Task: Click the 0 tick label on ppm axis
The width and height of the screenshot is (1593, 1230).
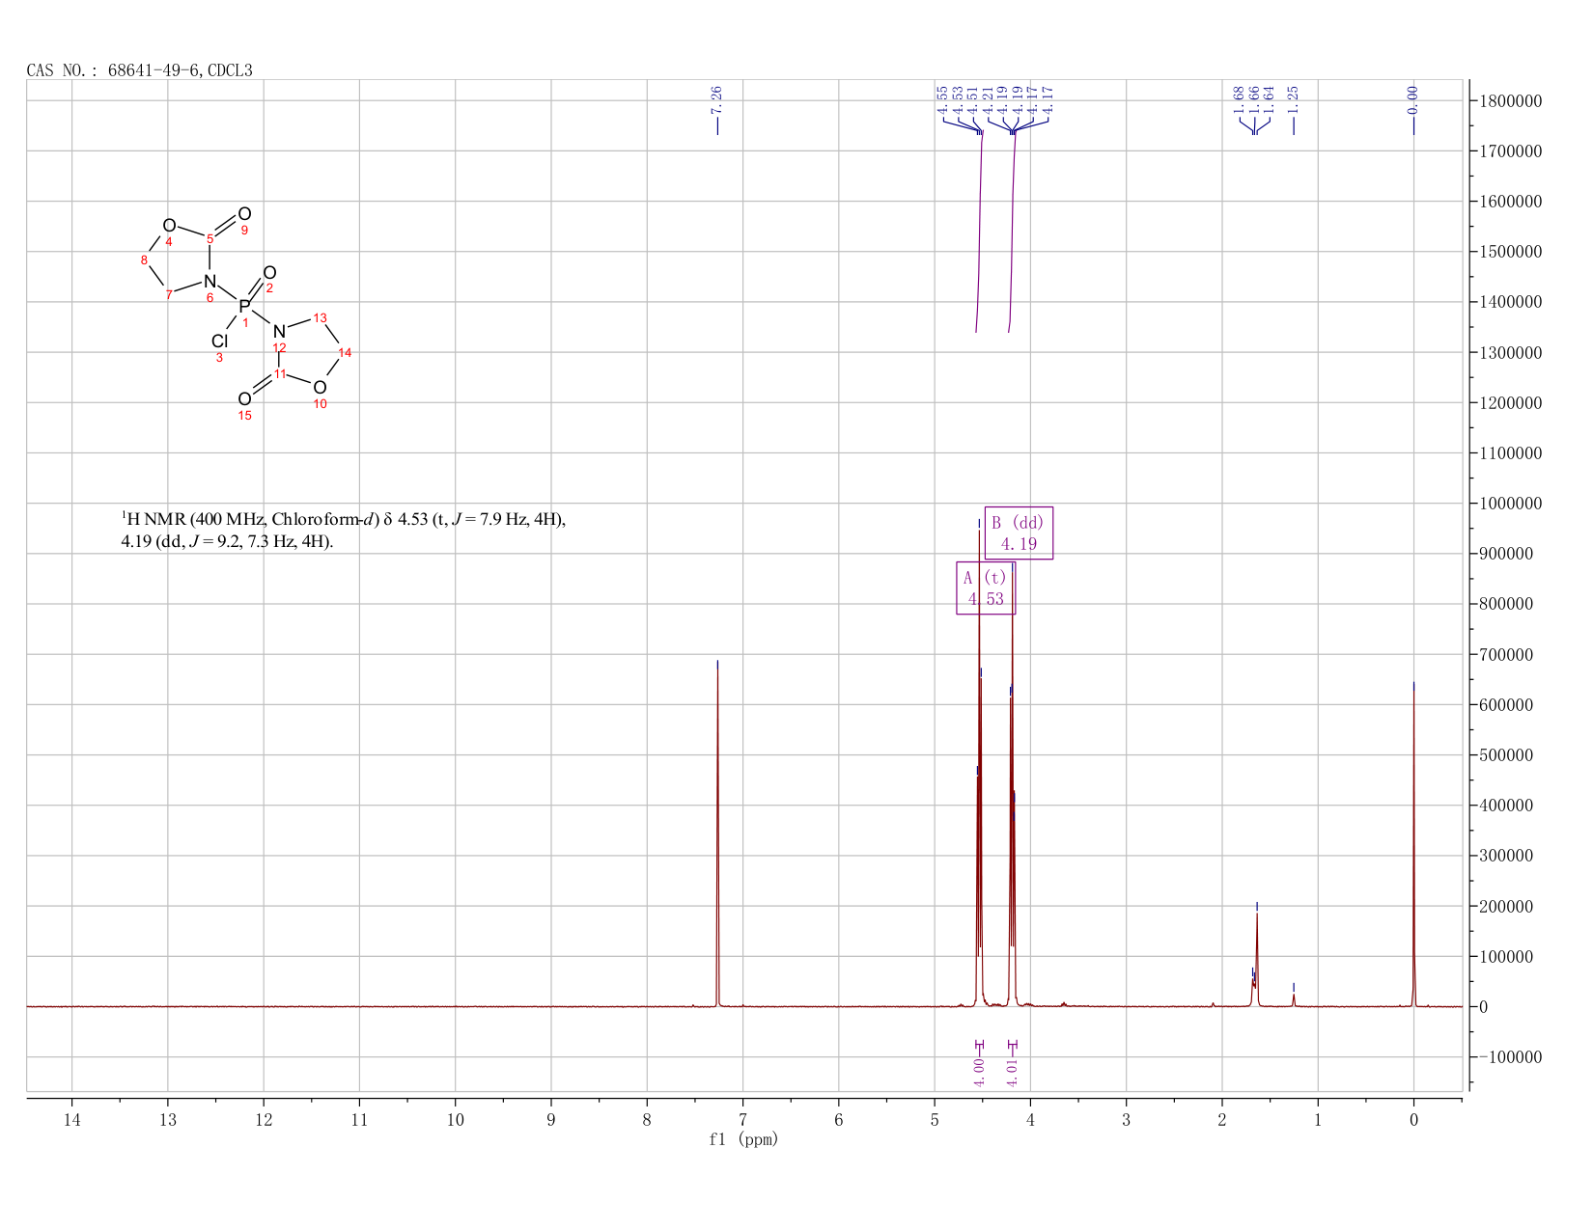Action: pos(1413,1119)
